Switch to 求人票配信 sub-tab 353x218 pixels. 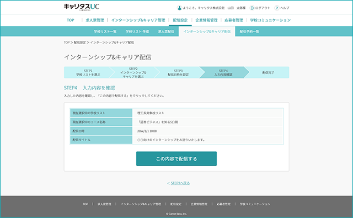pos(166,31)
